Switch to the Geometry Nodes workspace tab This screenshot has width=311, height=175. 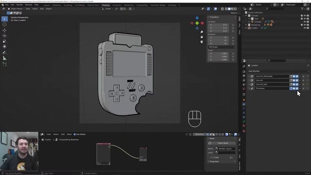pyautogui.click(x=157, y=5)
